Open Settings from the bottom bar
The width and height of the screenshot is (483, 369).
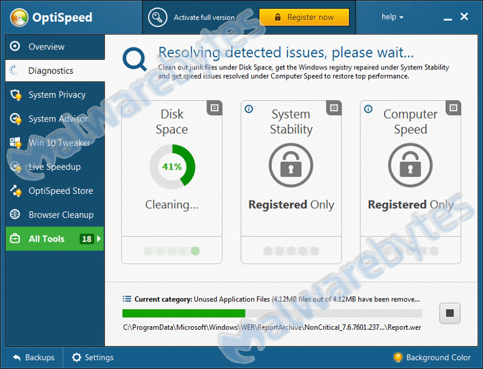pos(93,358)
